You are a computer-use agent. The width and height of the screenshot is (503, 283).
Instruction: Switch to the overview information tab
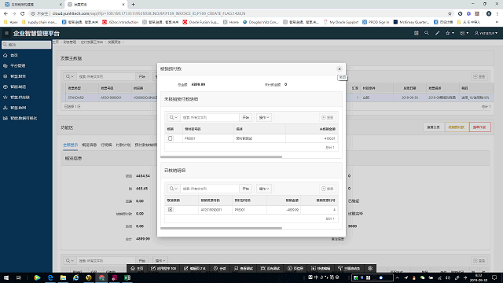tap(89, 145)
